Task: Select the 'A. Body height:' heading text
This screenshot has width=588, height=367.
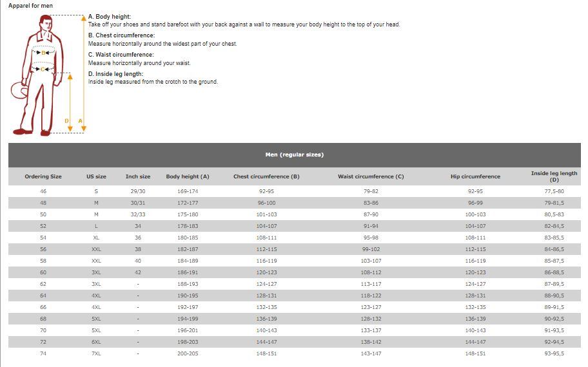Action: [x=110, y=17]
